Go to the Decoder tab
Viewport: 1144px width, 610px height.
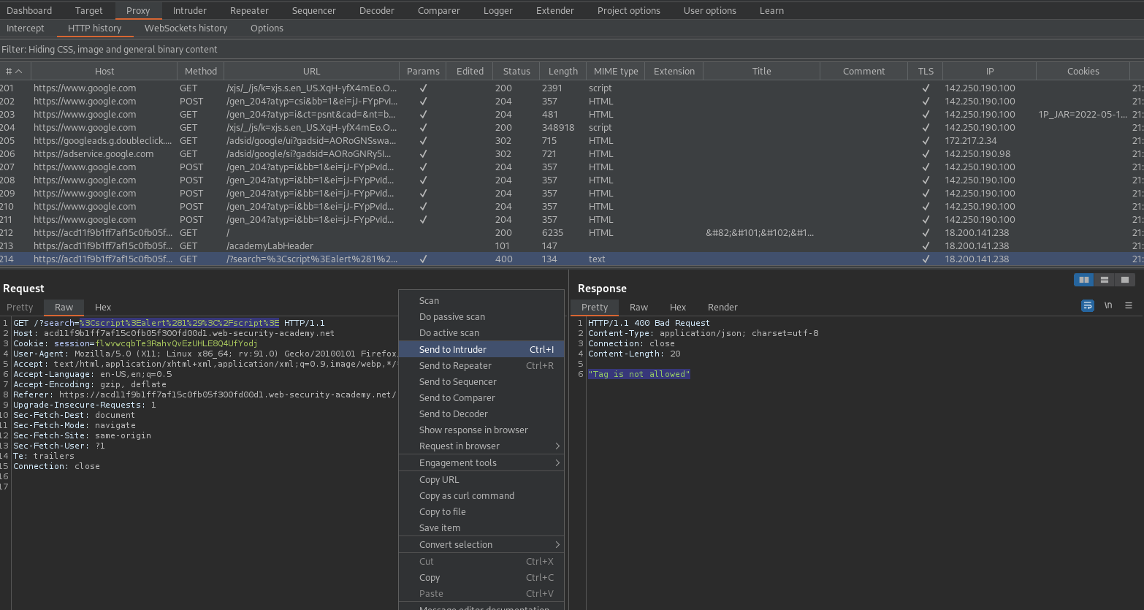point(377,10)
